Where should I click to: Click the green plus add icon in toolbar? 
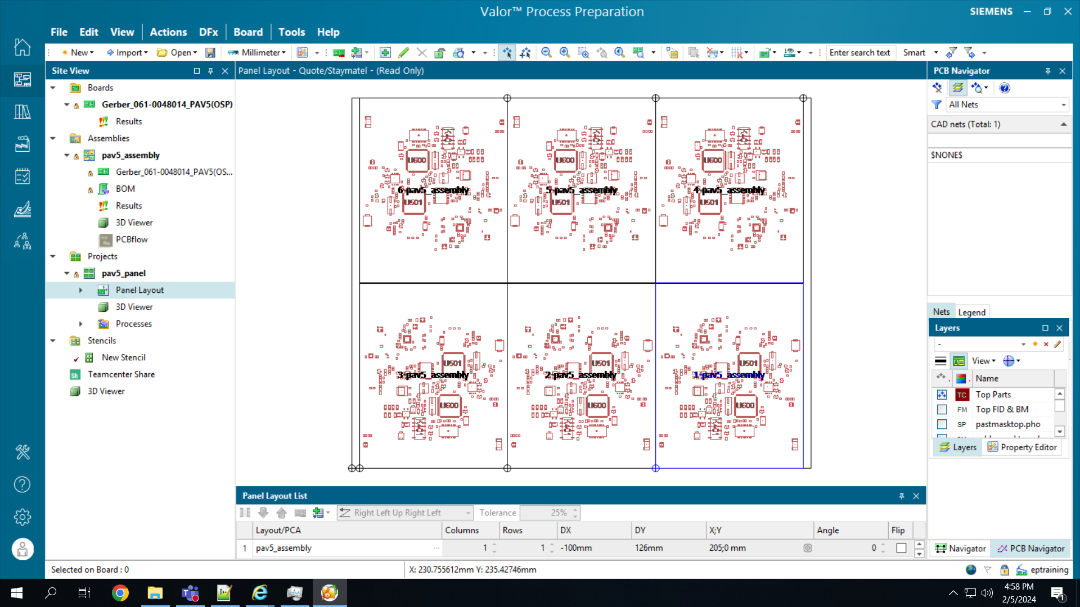point(385,53)
